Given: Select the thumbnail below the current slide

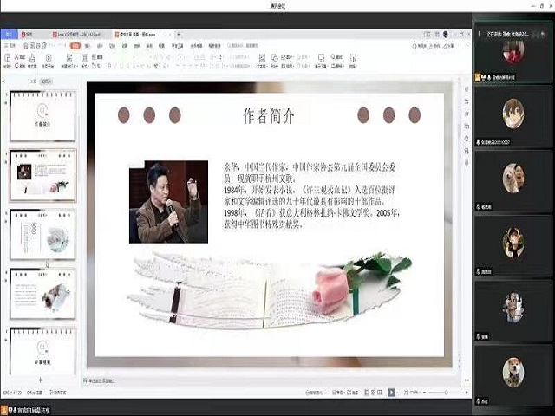Looking at the screenshot, I should (42, 234).
